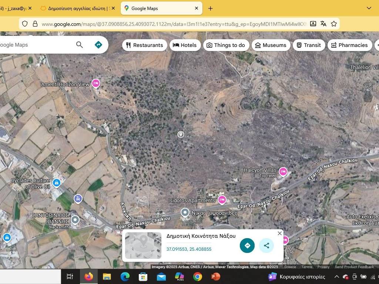Bookmark this page with the star icon
The width and height of the screenshot is (379, 284).
pyautogui.click(x=334, y=24)
